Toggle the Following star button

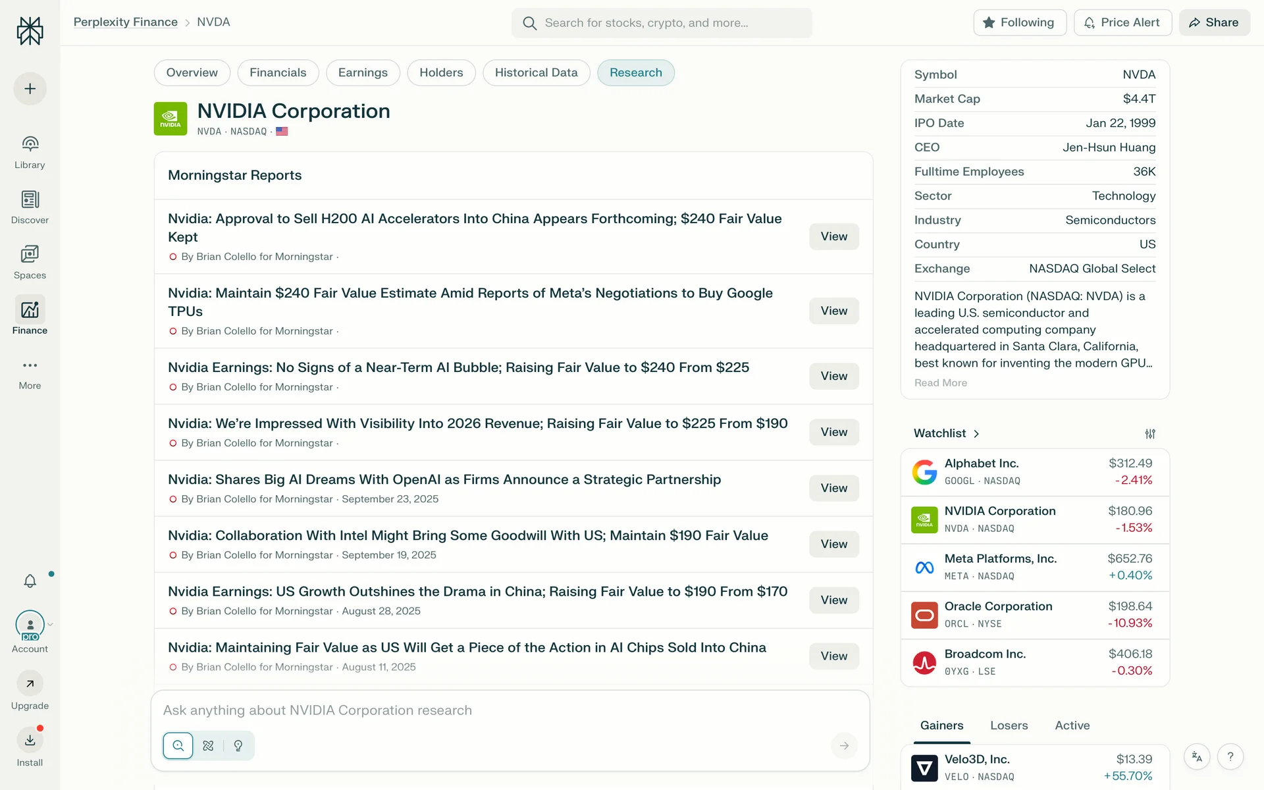point(1019,22)
